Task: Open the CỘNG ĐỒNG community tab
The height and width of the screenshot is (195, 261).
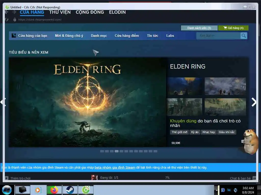Action: [x=90, y=12]
